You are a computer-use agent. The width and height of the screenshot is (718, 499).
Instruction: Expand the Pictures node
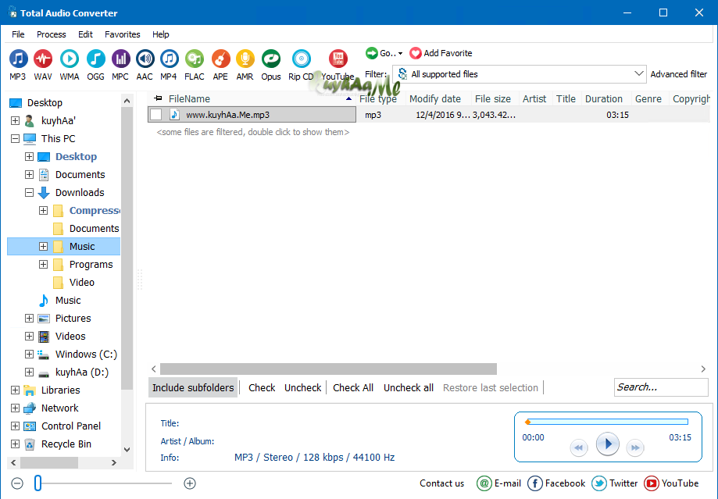30,319
